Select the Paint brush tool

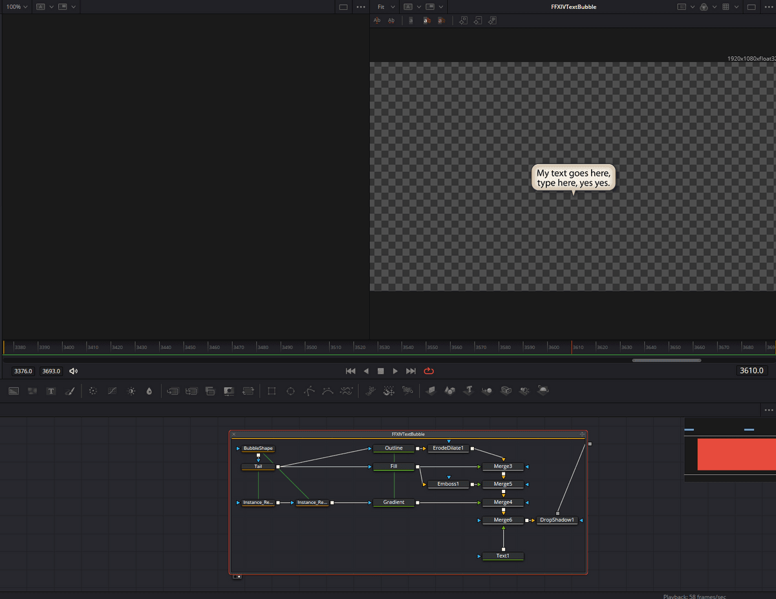pyautogui.click(x=70, y=391)
